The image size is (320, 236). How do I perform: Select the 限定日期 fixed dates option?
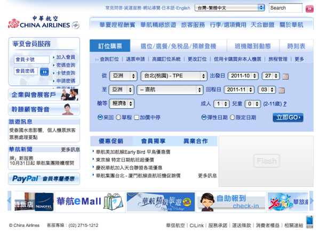(232, 117)
